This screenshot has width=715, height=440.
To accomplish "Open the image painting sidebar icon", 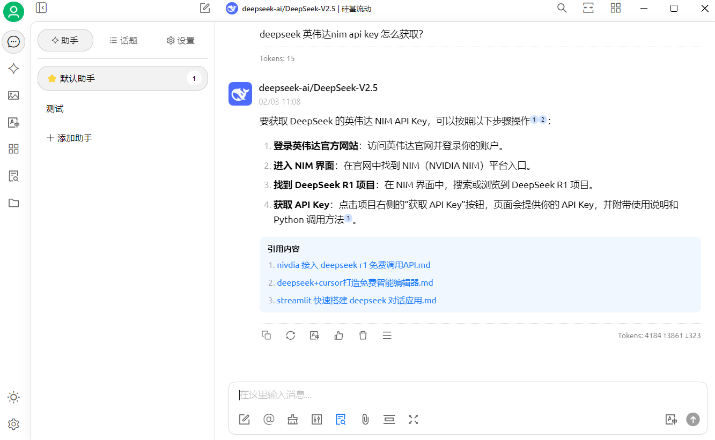I will [13, 95].
